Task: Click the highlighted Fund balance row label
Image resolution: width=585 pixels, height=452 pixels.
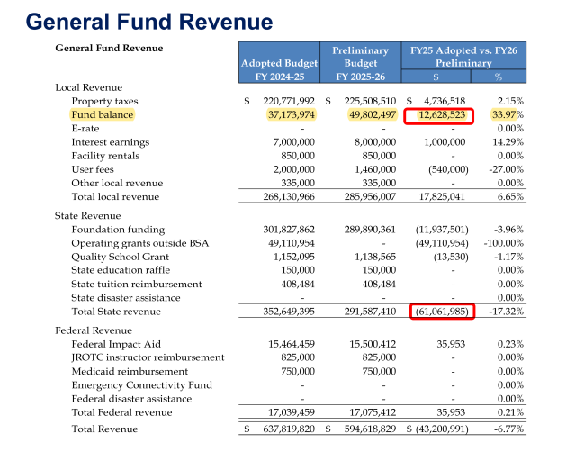Action: 102,115
